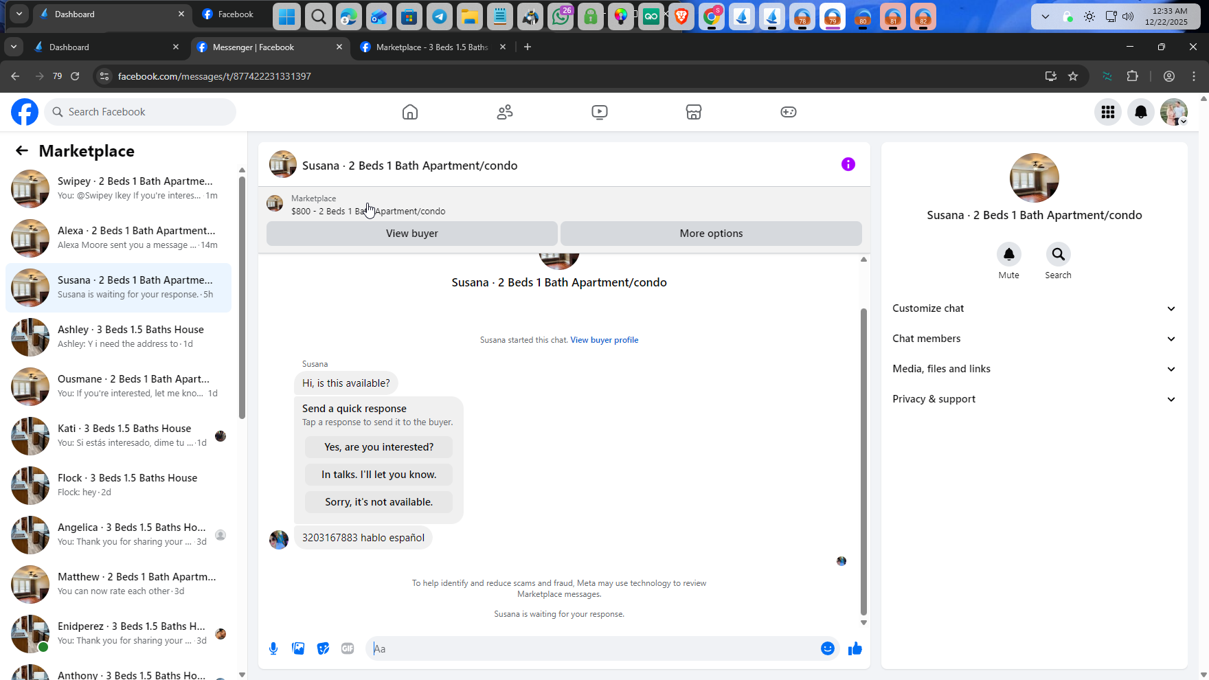
Task: Open the Ashley 3 Beds 1.5 Baths conversation
Action: pyautogui.click(x=118, y=337)
